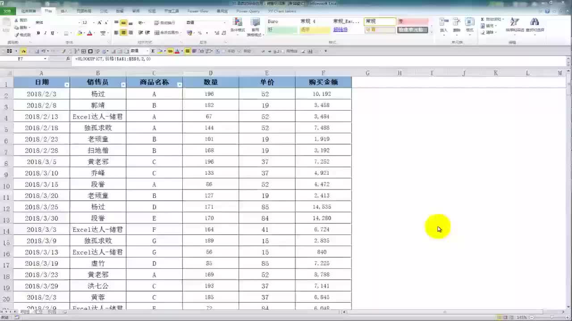
Task: Click AutoSum (自动求和) in the editing group
Action: coord(492,19)
